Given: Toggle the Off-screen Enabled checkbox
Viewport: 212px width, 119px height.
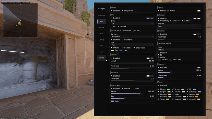Looking at the screenshot, I should click(x=111, y=89).
